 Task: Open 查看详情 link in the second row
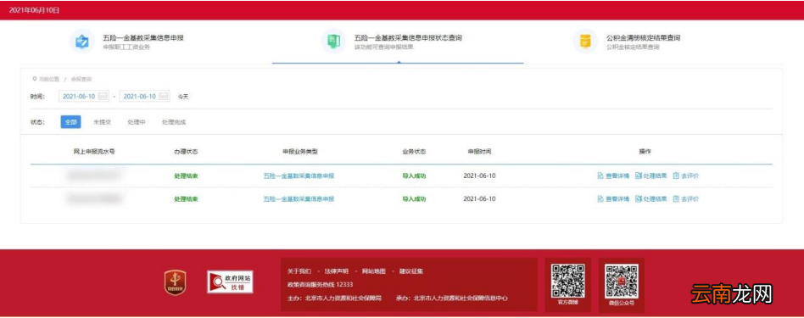point(617,199)
